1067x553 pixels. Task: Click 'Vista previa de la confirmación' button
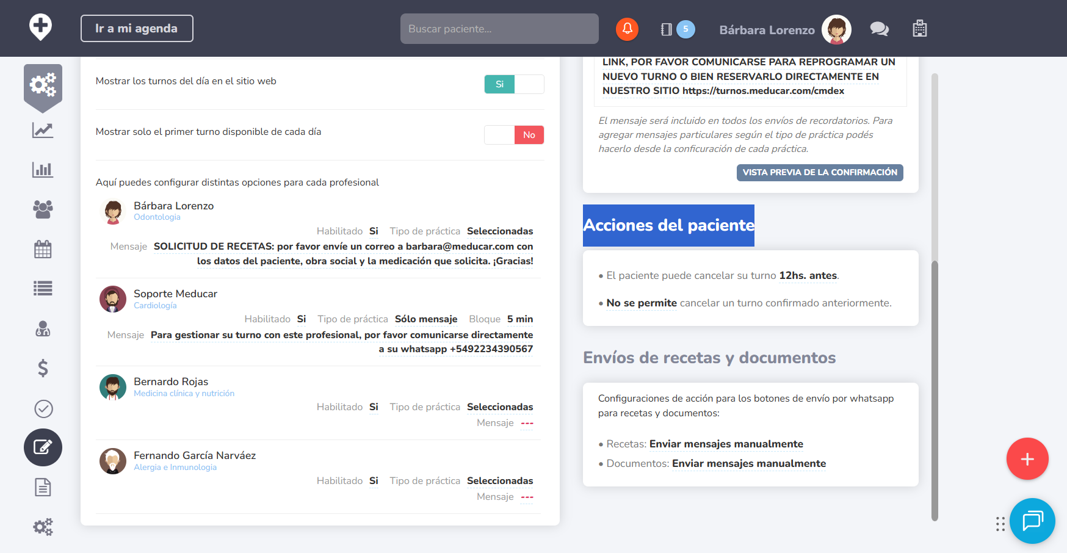coord(819,173)
